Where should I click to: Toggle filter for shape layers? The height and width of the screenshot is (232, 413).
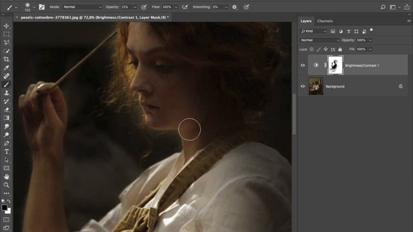356,32
